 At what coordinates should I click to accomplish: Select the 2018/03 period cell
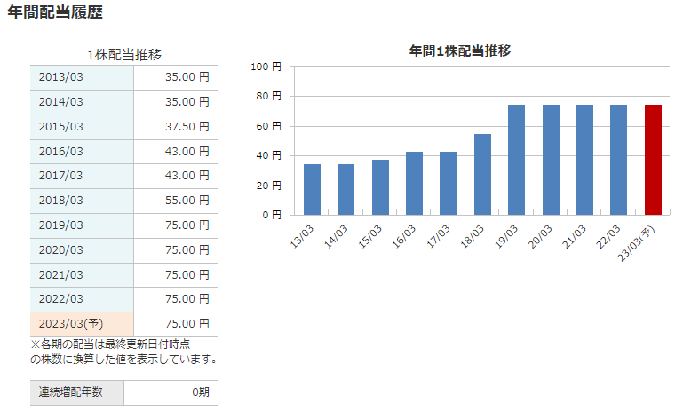[x=82, y=201]
